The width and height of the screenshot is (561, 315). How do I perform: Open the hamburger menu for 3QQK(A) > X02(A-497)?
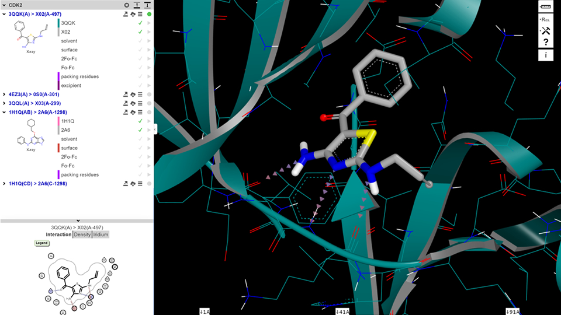click(140, 14)
